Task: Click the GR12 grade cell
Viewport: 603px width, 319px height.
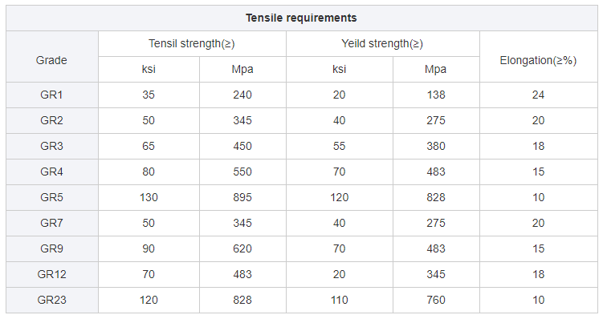Action: 51,274
